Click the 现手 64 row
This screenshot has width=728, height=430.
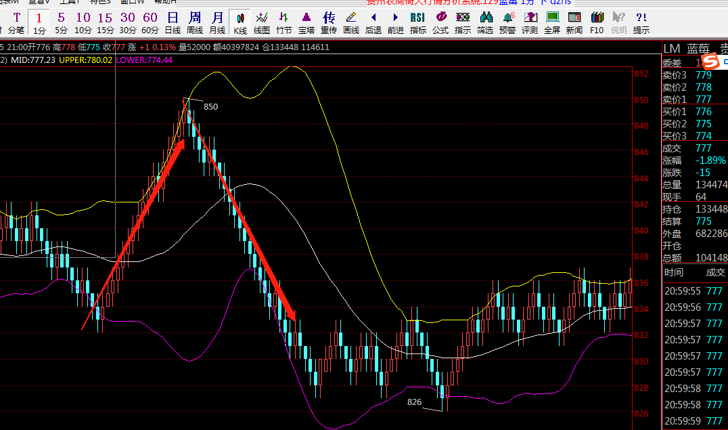coord(695,196)
